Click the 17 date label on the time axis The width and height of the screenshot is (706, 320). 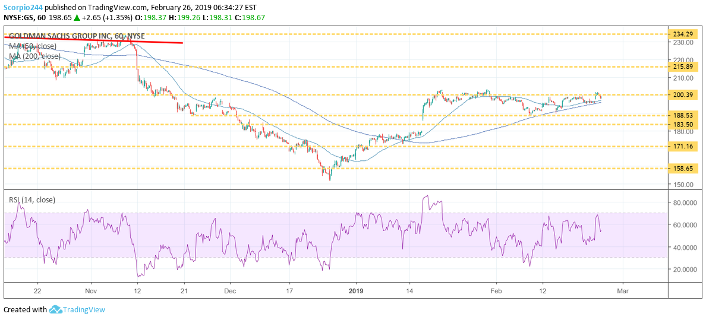pyautogui.click(x=289, y=290)
